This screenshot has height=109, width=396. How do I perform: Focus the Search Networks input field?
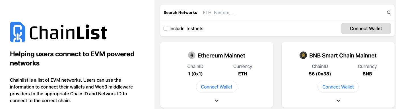click(293, 13)
